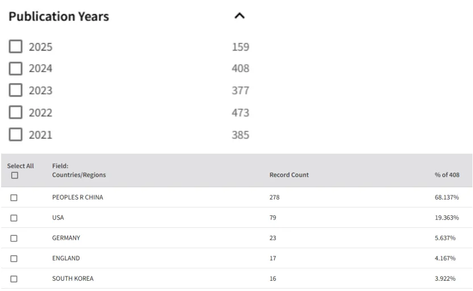Toggle the Select All checkbox
473x291 pixels.
tap(15, 176)
